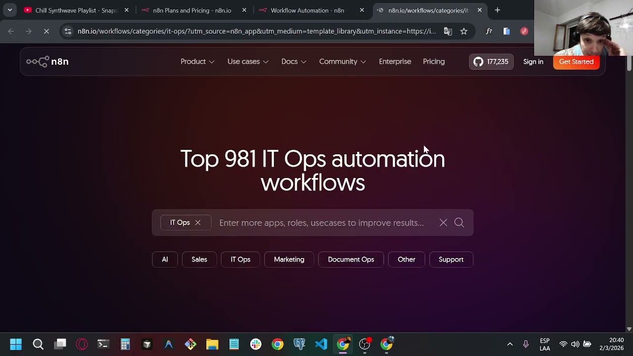The height and width of the screenshot is (356, 633).
Task: Click the browser address bar URL
Action: [x=257, y=31]
